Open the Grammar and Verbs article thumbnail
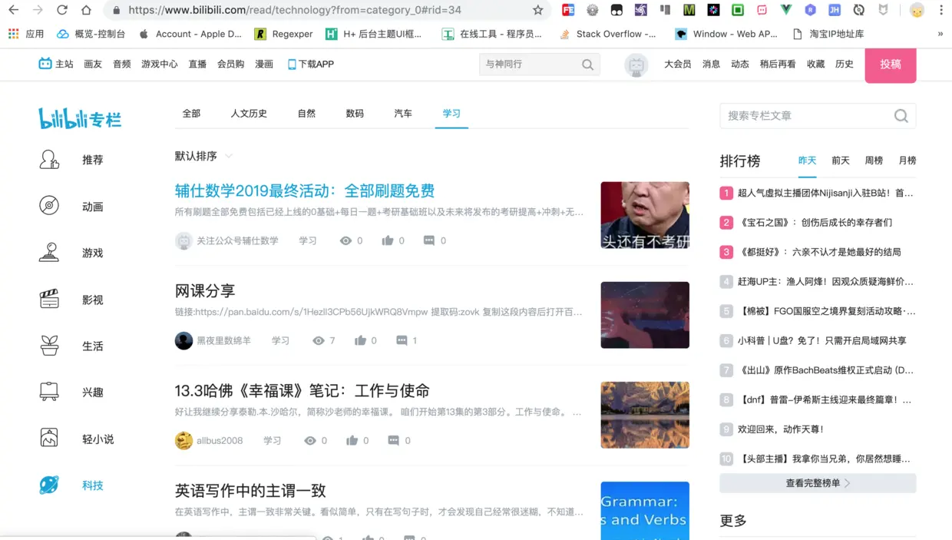Screen dimensions: 952x540 click(645, 511)
